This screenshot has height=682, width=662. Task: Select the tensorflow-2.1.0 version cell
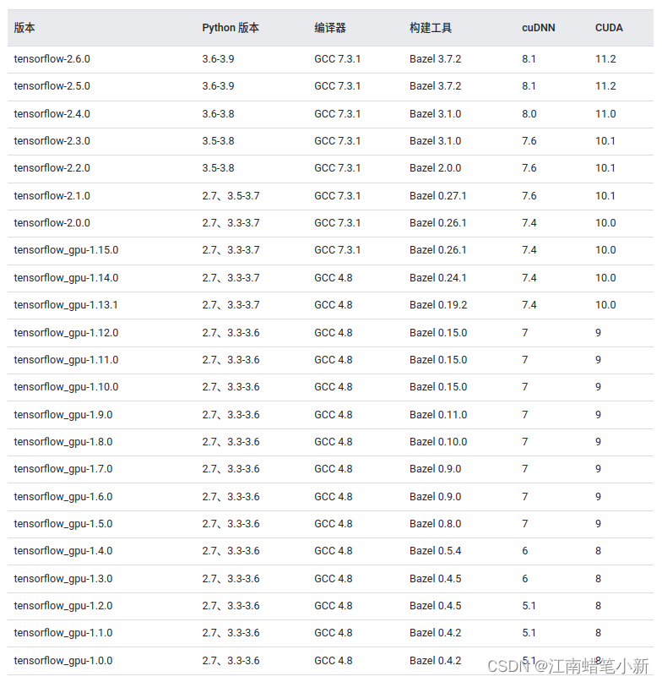(x=52, y=196)
